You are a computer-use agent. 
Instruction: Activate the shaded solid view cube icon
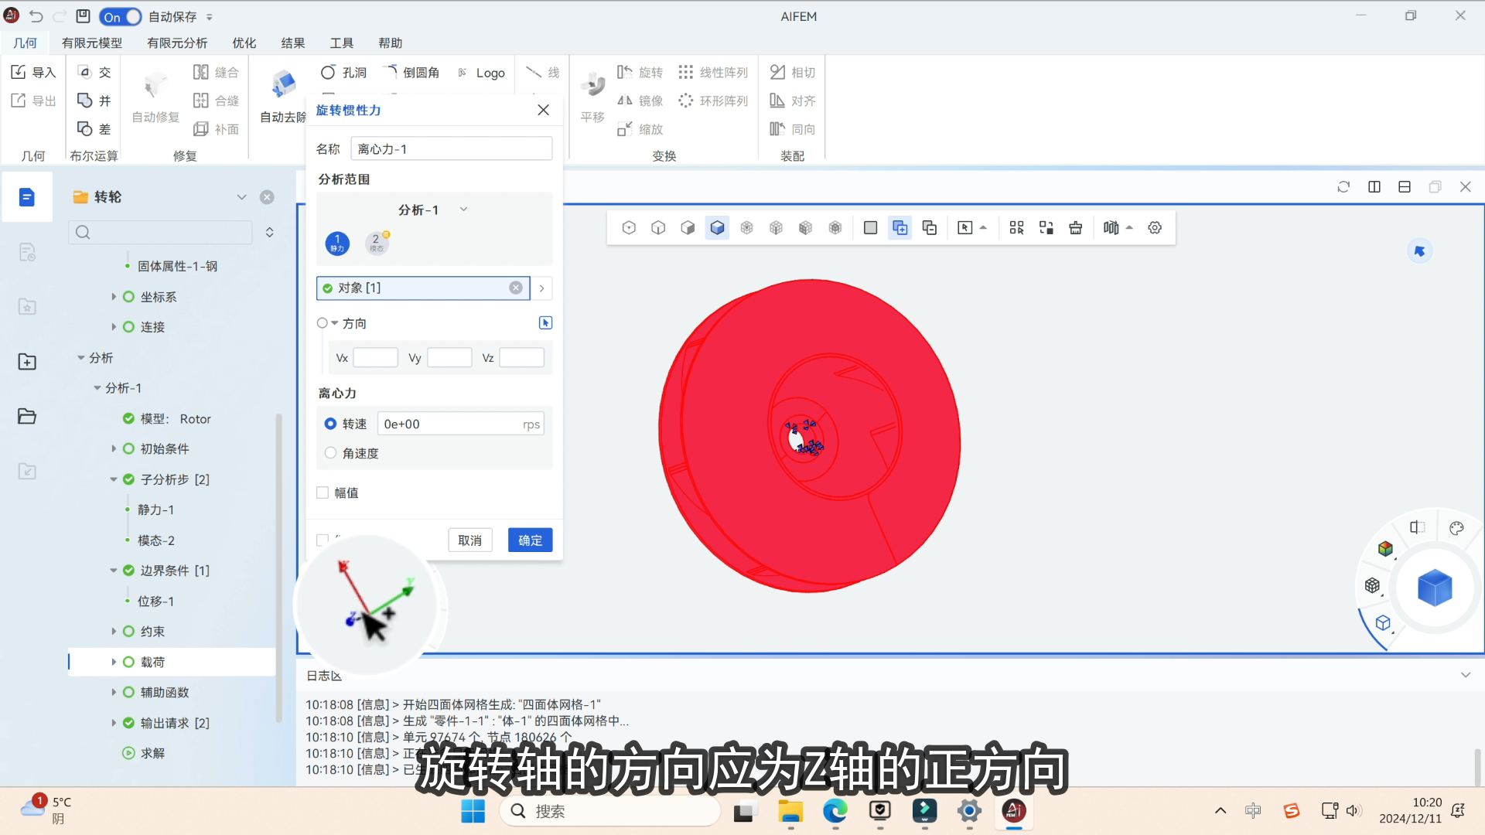pos(717,228)
